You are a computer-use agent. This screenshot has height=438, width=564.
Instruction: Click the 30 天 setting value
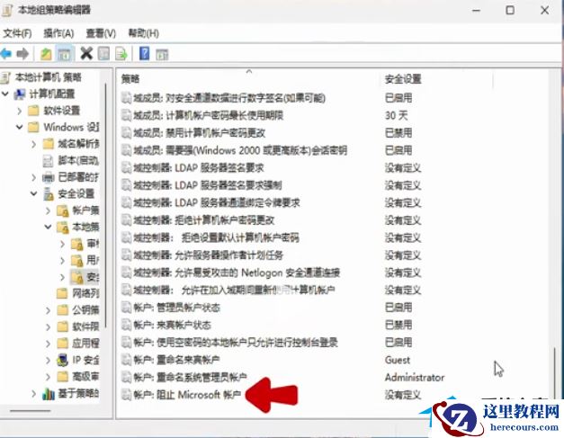click(396, 115)
